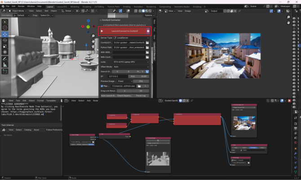This screenshot has width=301, height=180.
Task: Switch to the Modeling workspace tab
Action: [x=75, y=7]
